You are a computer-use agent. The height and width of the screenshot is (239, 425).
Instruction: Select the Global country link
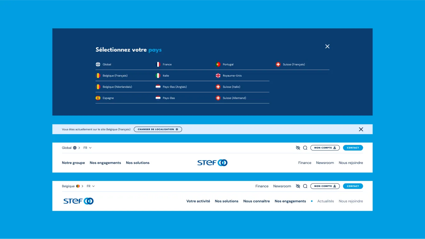point(107,65)
